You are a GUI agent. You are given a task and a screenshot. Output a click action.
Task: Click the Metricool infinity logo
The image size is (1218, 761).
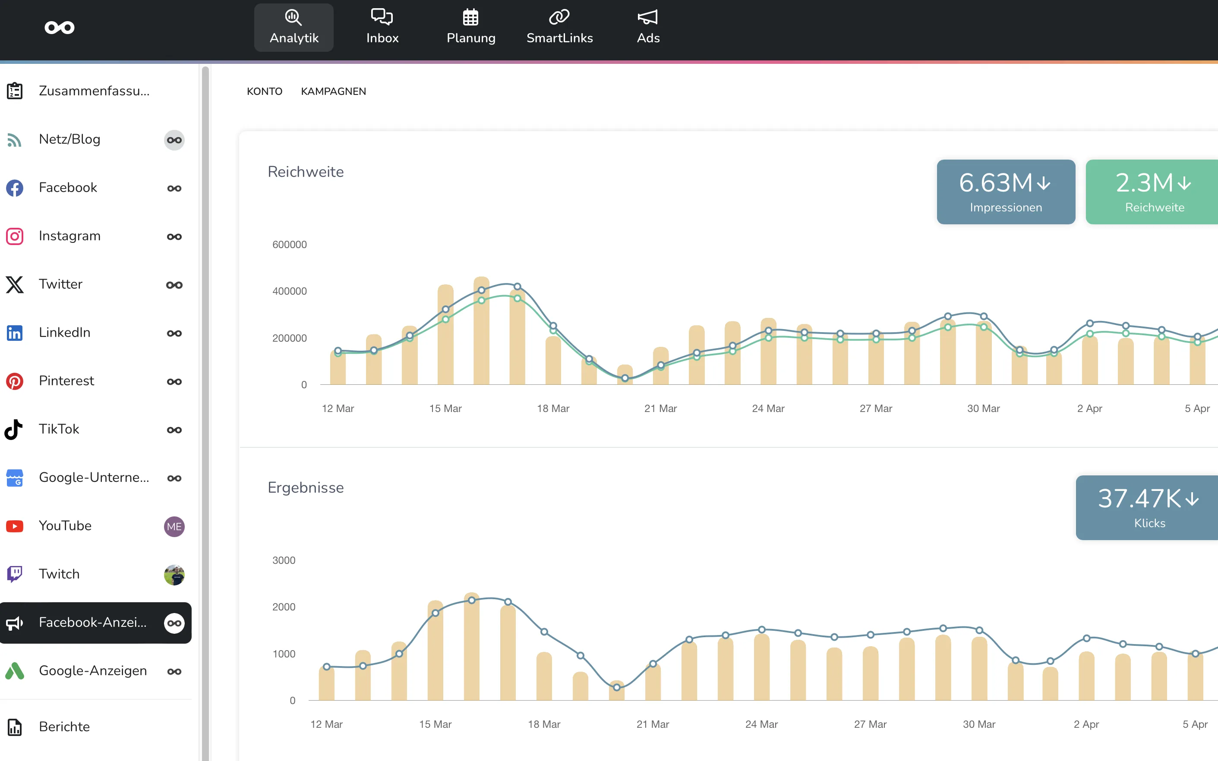click(60, 27)
